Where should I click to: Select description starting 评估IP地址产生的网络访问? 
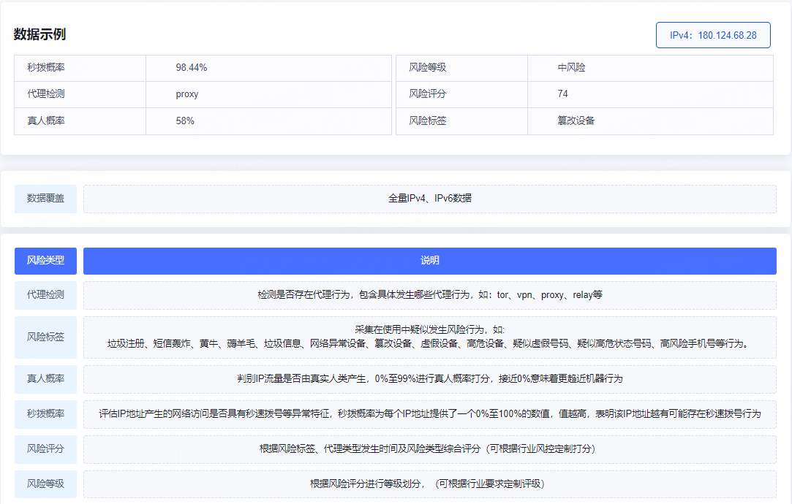pyautogui.click(x=430, y=413)
